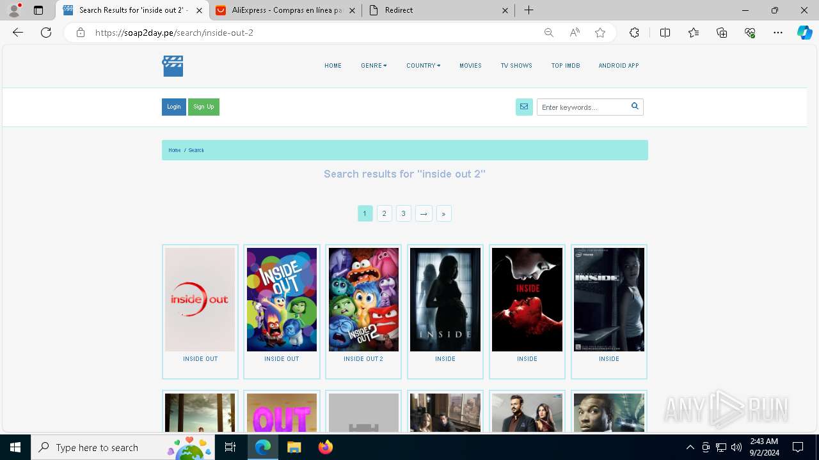Open Inside poster with woman in tank top
The height and width of the screenshot is (460, 819).
(609, 300)
